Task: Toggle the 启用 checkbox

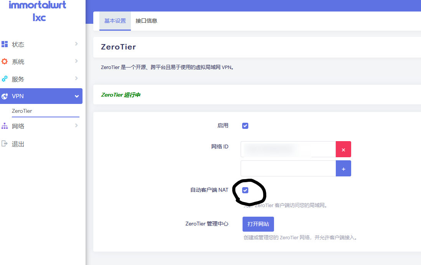Action: 245,126
